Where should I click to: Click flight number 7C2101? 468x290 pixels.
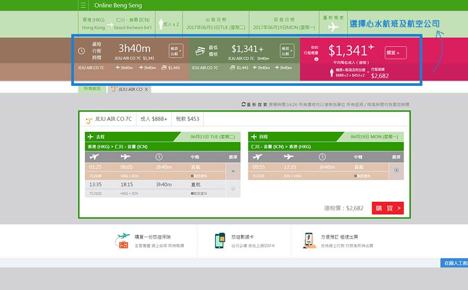[x=258, y=176]
